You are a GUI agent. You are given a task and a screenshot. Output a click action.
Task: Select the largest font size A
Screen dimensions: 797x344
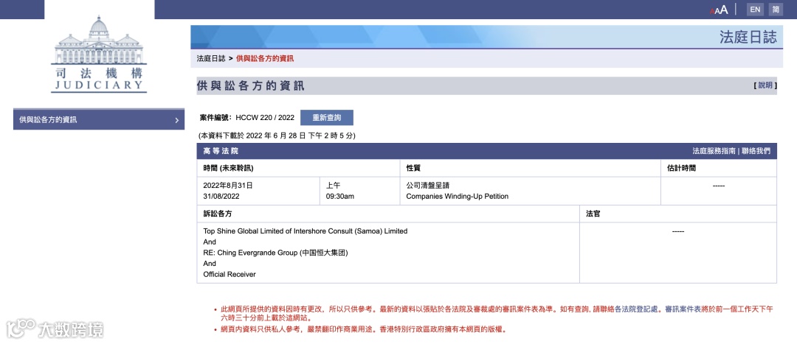pos(724,10)
